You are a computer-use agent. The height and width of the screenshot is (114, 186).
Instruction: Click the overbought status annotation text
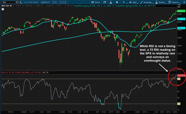pyautogui.click(x=158, y=53)
